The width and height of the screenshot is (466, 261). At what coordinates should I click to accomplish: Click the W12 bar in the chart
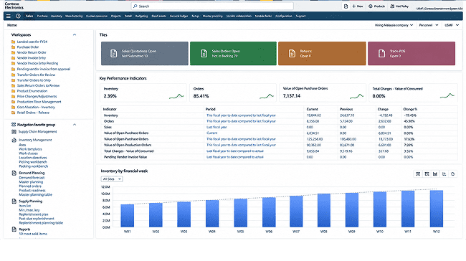(x=437, y=209)
